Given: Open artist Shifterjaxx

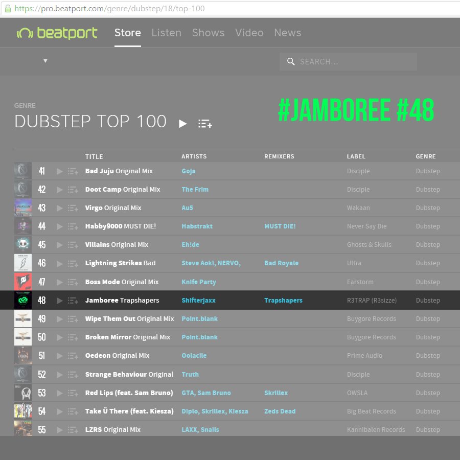Looking at the screenshot, I should pos(199,301).
